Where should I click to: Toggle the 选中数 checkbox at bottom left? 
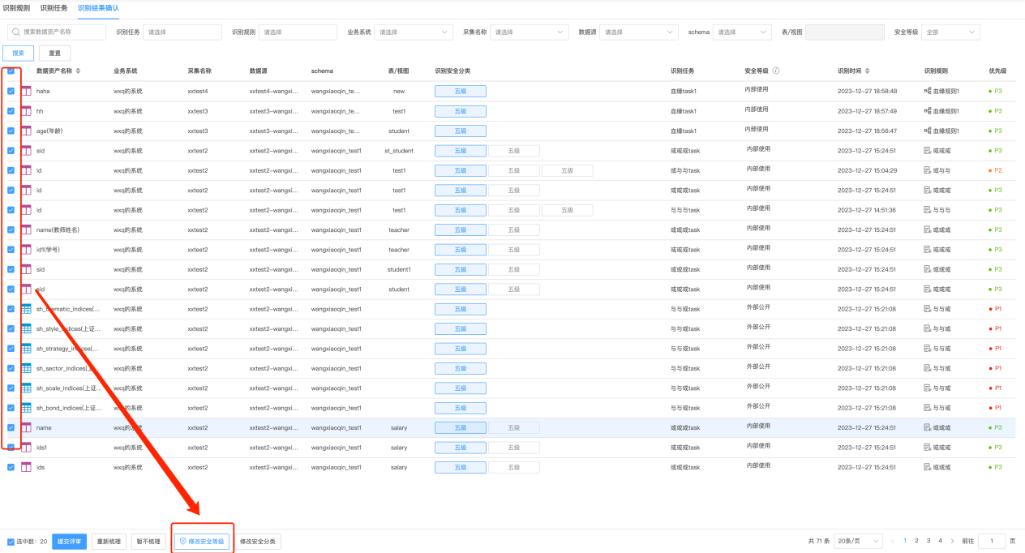(11, 542)
